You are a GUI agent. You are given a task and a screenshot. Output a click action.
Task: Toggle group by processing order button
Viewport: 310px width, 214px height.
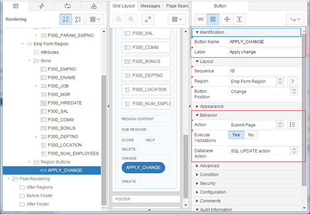click(x=66, y=19)
